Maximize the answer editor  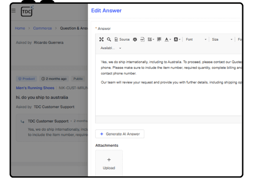[101, 39]
